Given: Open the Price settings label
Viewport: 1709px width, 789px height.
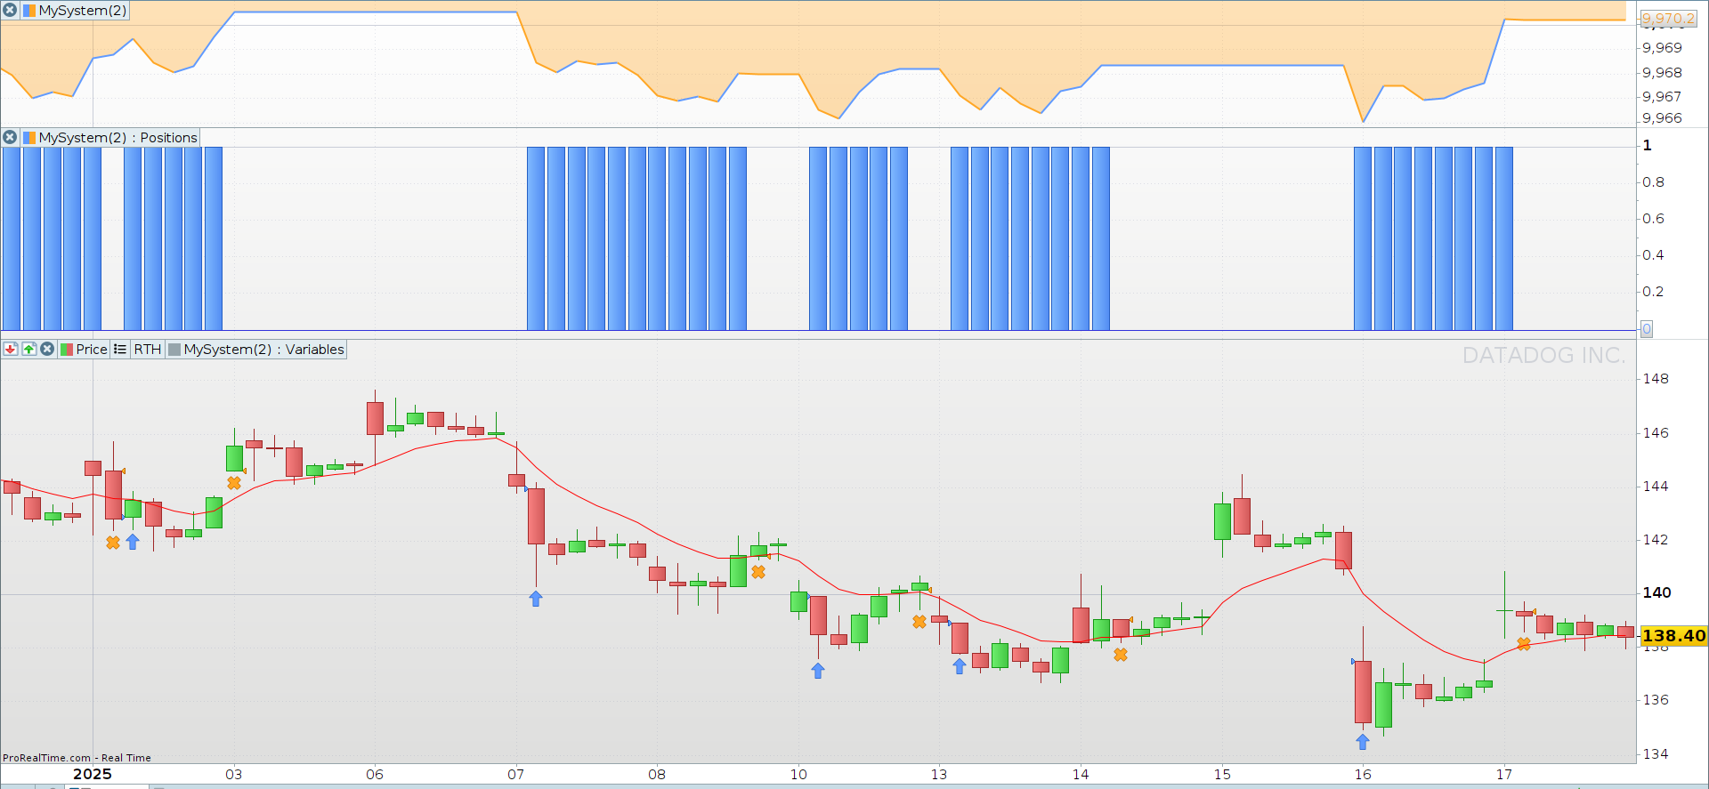Looking at the screenshot, I should [x=92, y=349].
